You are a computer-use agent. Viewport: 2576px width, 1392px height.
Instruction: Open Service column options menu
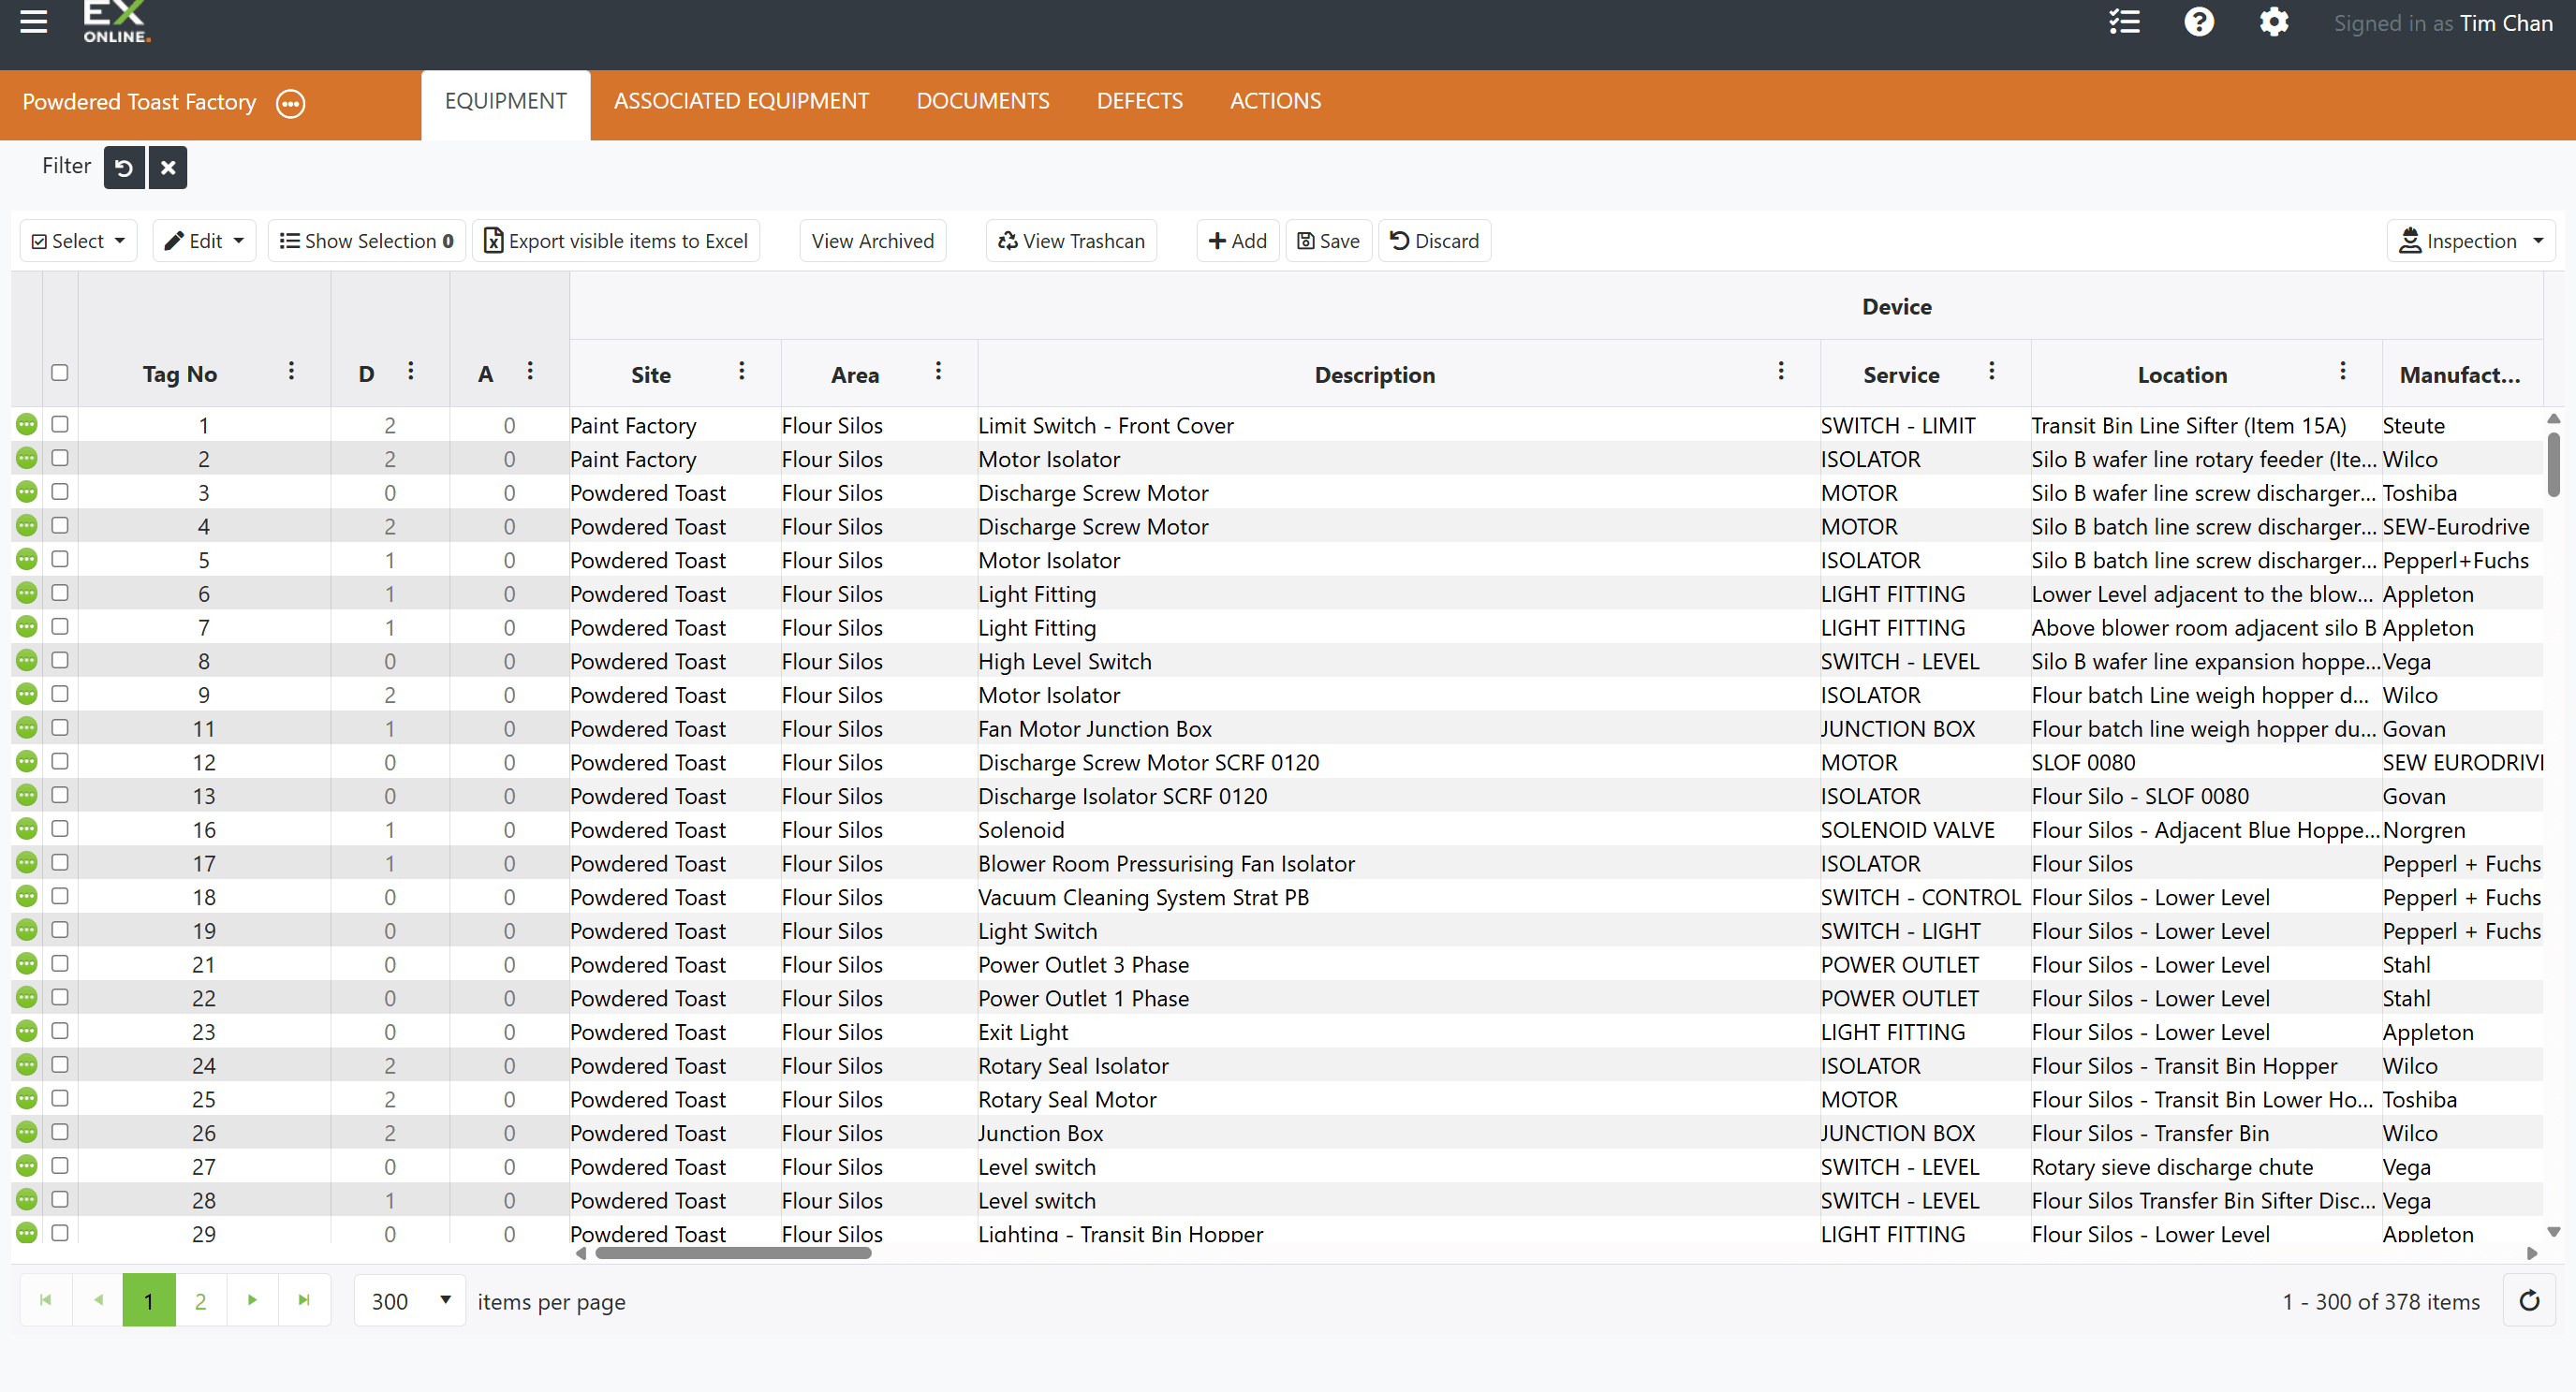[x=1992, y=371]
